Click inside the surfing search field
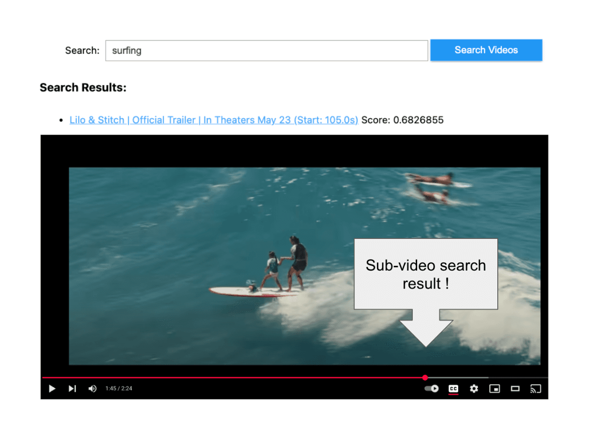 (x=267, y=51)
